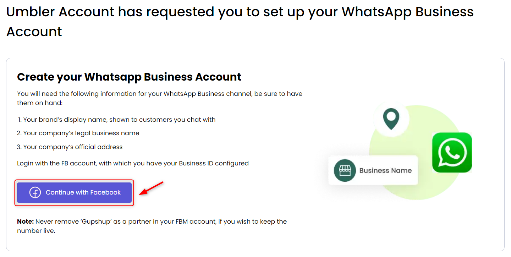The width and height of the screenshot is (511, 257).
Task: Click the Facebook logo icon in button
Action: pos(35,193)
